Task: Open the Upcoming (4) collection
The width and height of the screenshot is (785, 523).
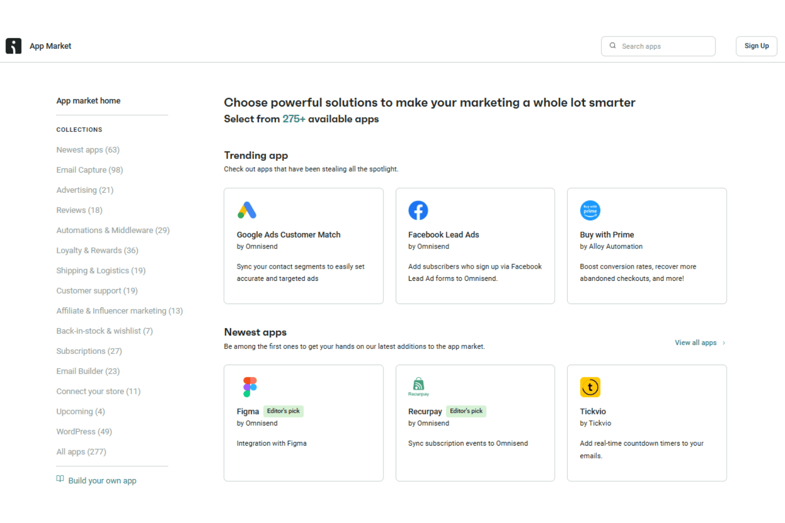Action: pos(81,412)
